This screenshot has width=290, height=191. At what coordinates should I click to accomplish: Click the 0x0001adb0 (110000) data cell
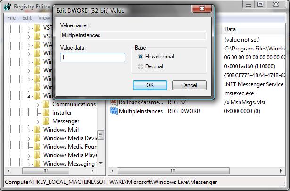click(249, 66)
